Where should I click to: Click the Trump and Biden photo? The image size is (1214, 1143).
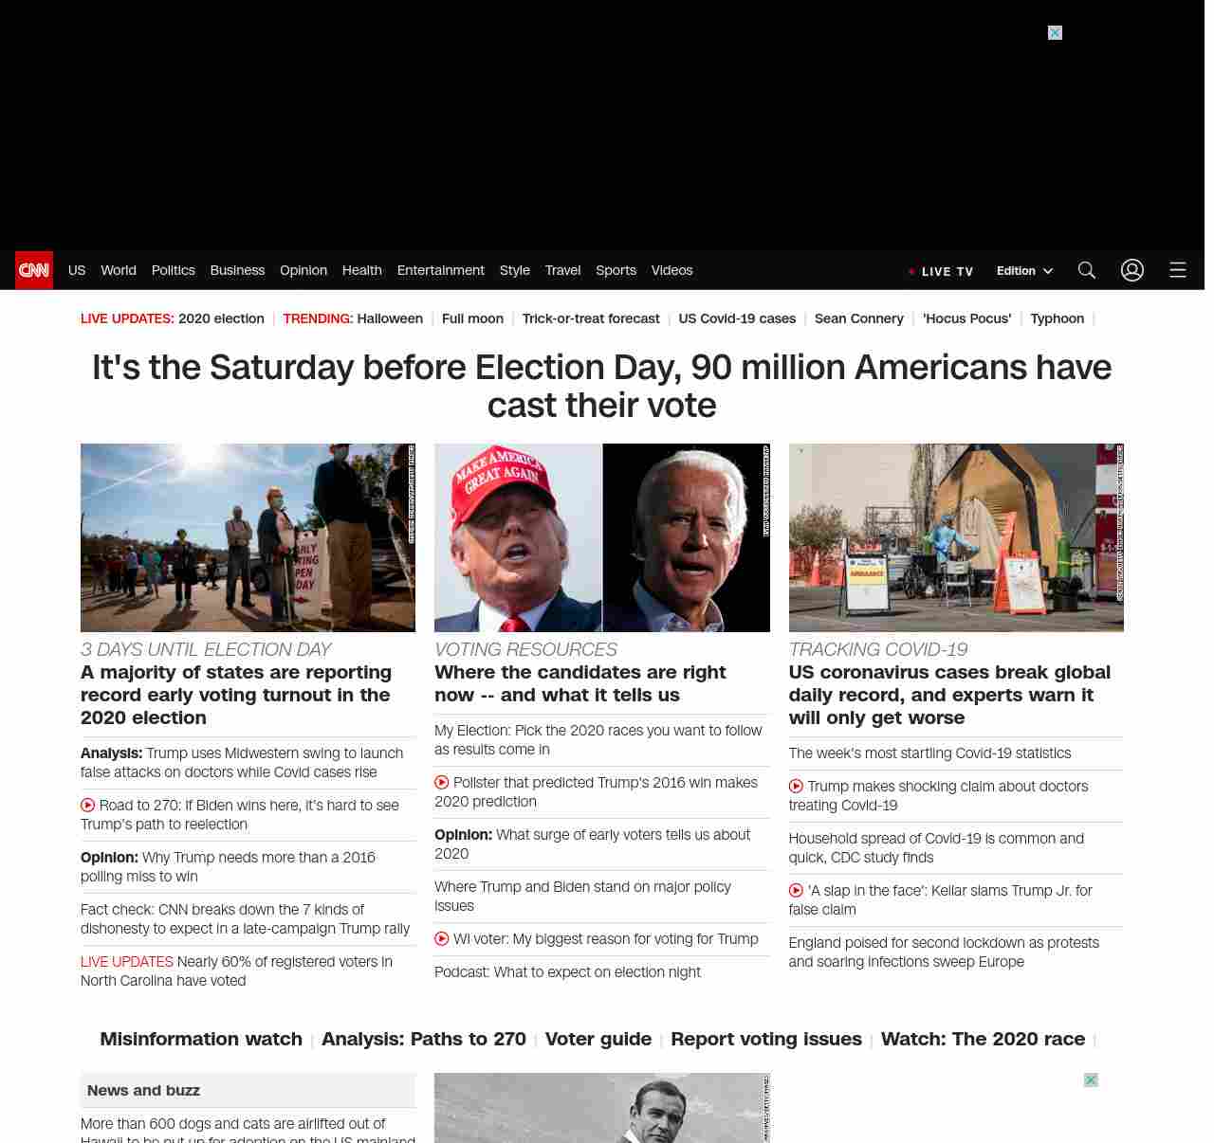601,537
